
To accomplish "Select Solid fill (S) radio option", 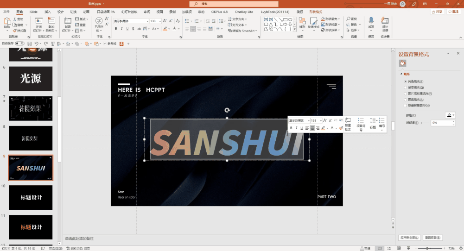I will 406,82.
